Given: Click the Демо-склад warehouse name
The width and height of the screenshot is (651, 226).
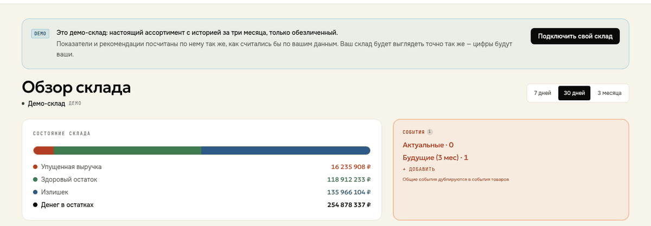Looking at the screenshot, I should tap(46, 103).
